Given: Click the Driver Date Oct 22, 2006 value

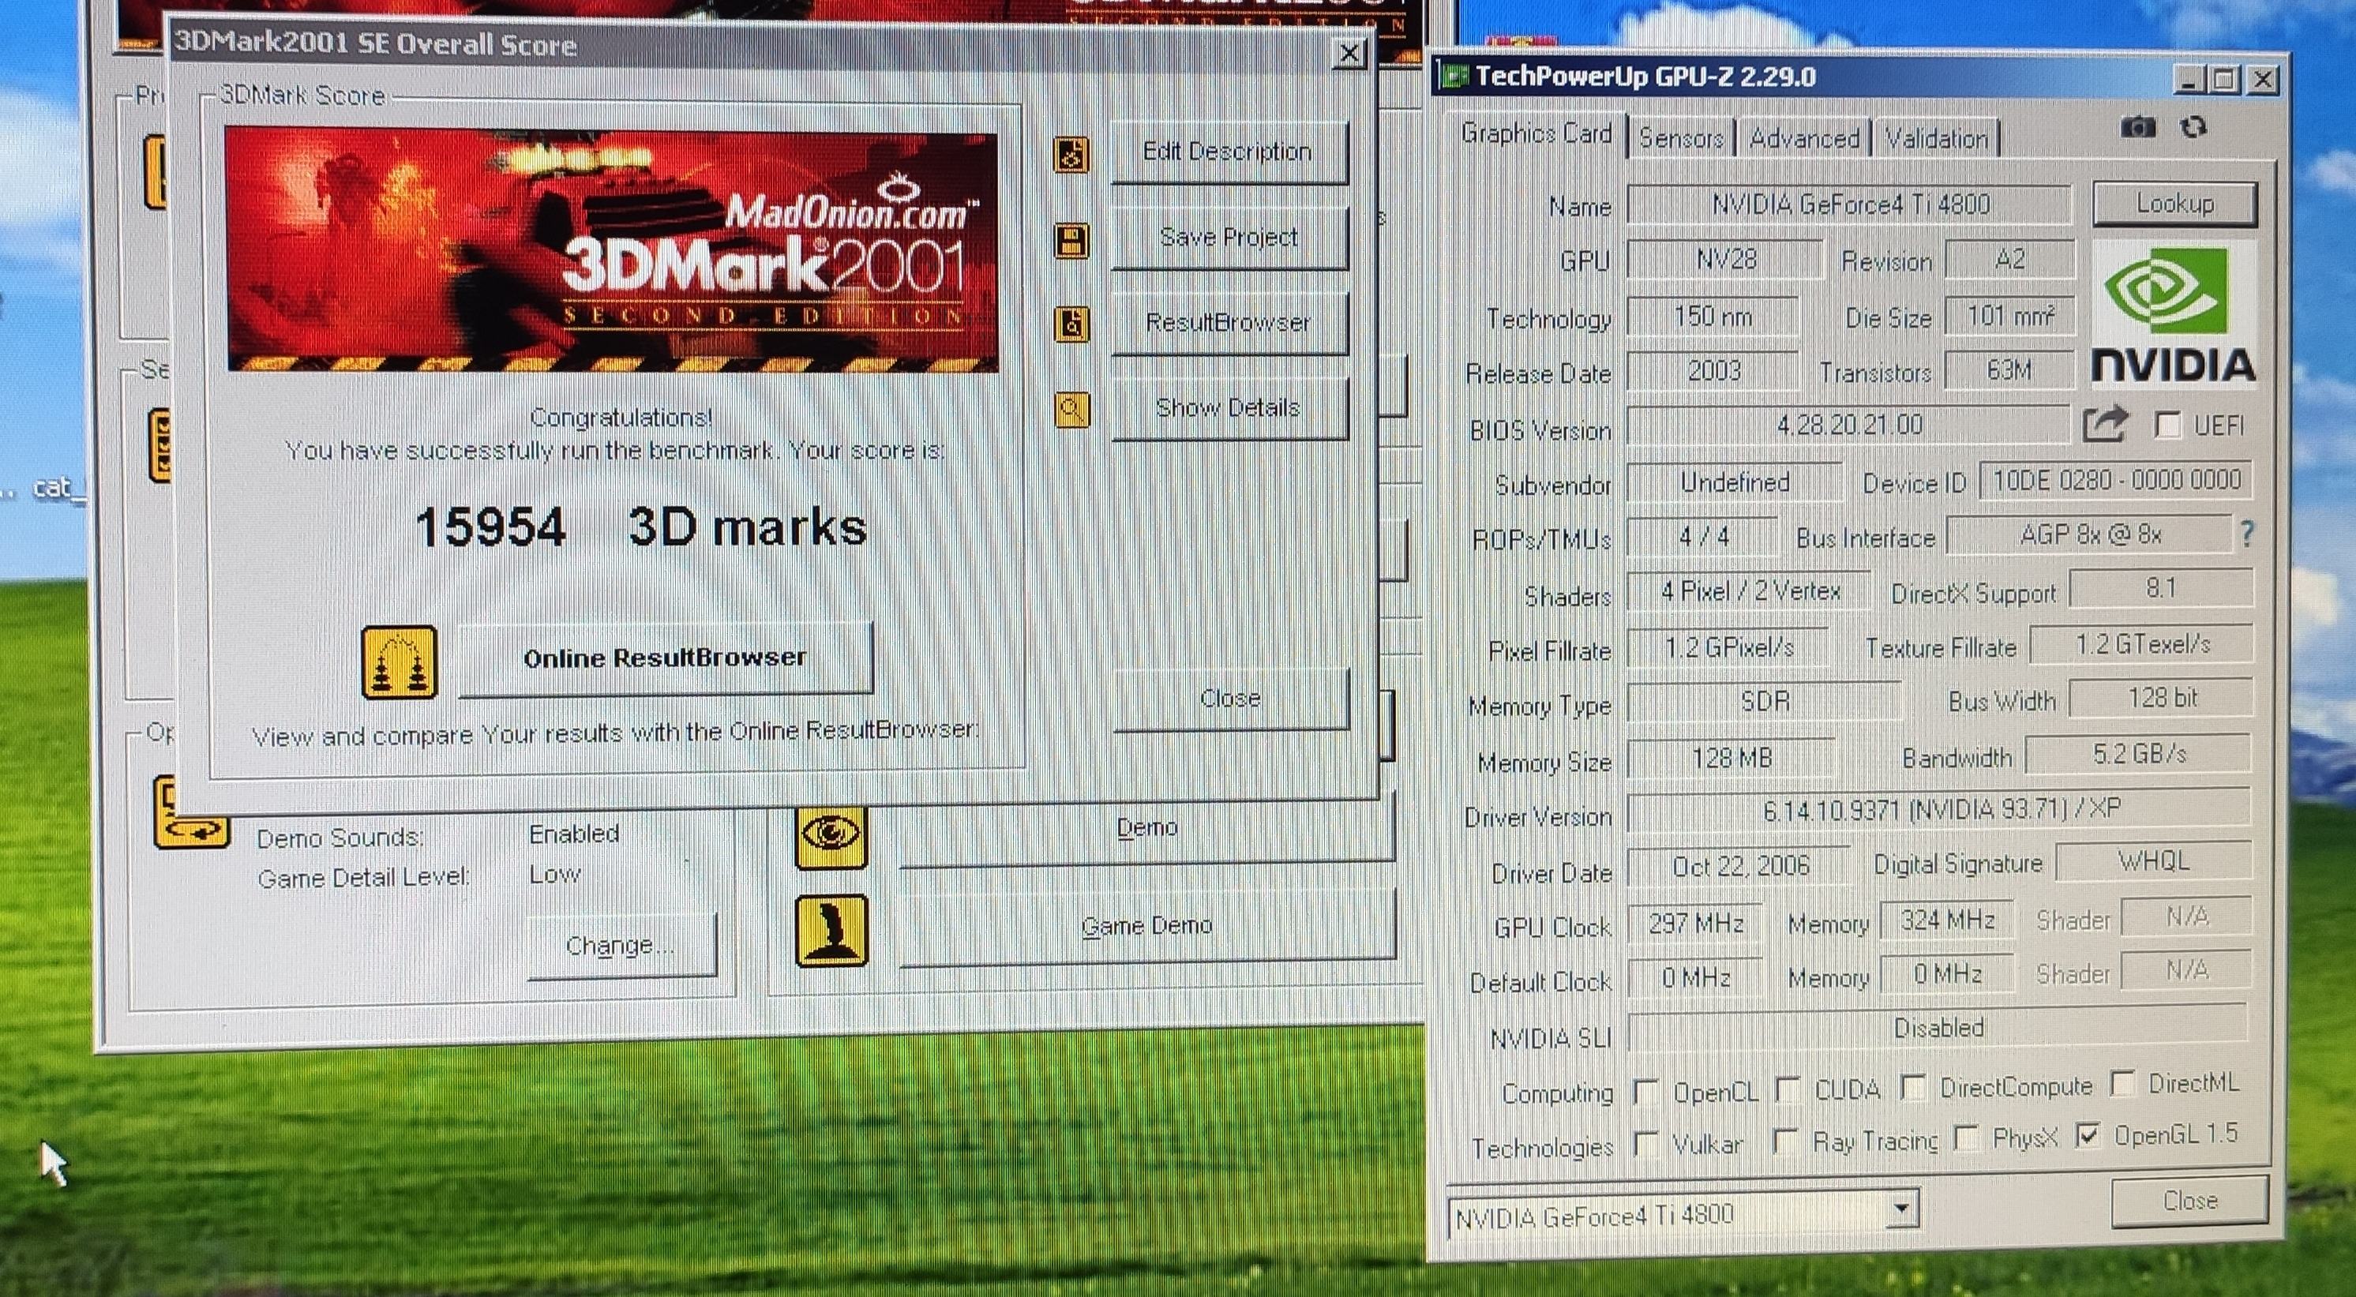Looking at the screenshot, I should (x=1740, y=866).
